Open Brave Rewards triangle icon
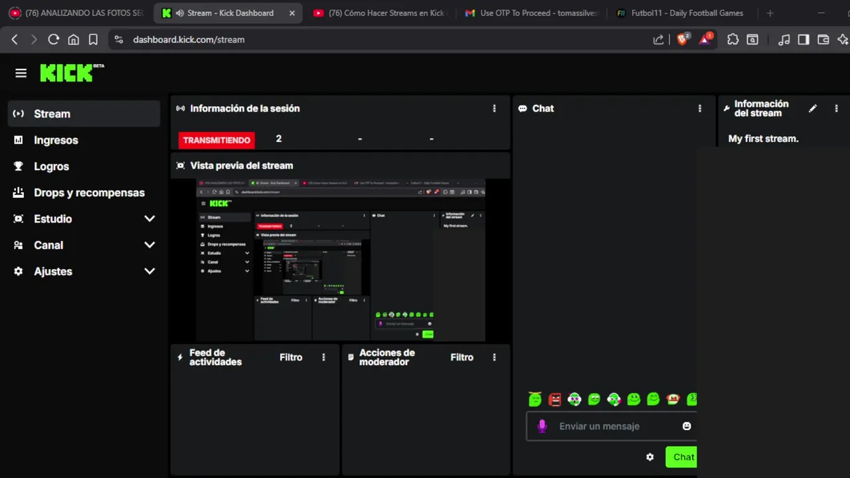This screenshot has height=478, width=850. click(x=705, y=40)
